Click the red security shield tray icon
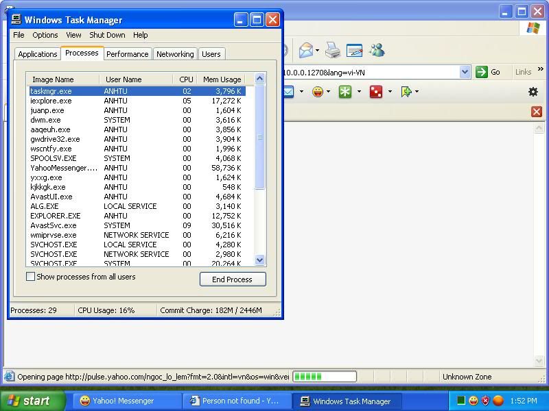 pos(485,401)
